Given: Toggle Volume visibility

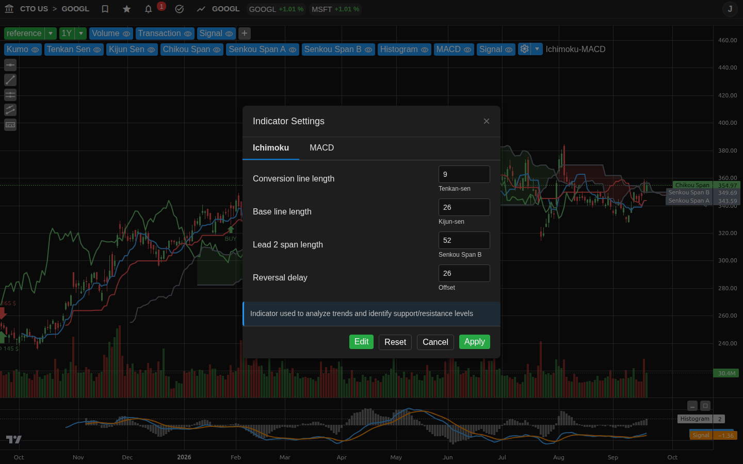Looking at the screenshot, I should [x=126, y=34].
